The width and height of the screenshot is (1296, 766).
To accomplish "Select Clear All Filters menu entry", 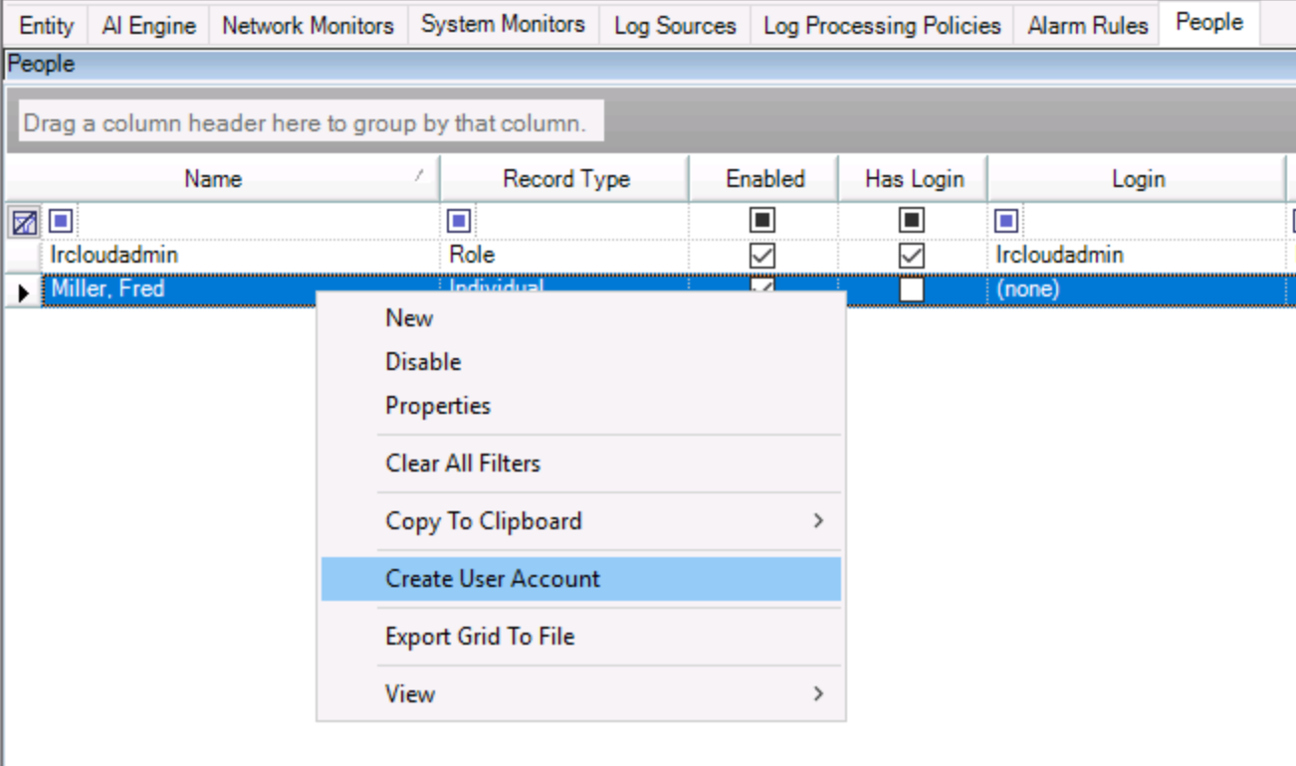I will click(x=463, y=464).
